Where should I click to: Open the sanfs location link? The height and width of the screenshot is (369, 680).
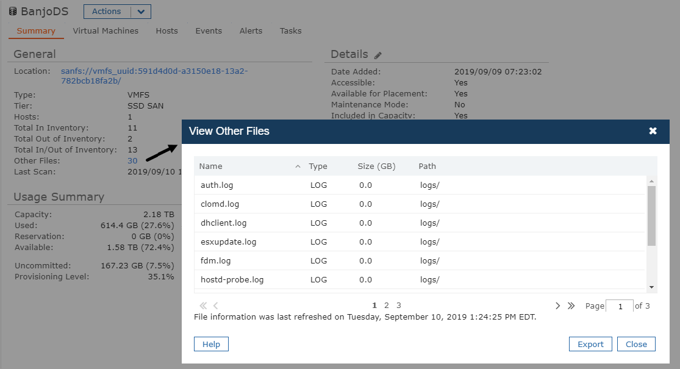(154, 76)
